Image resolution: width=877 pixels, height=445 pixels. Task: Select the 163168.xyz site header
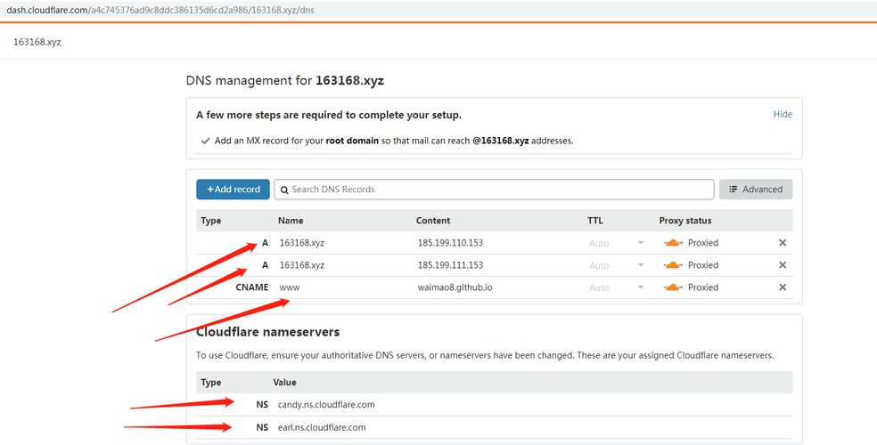(37, 42)
